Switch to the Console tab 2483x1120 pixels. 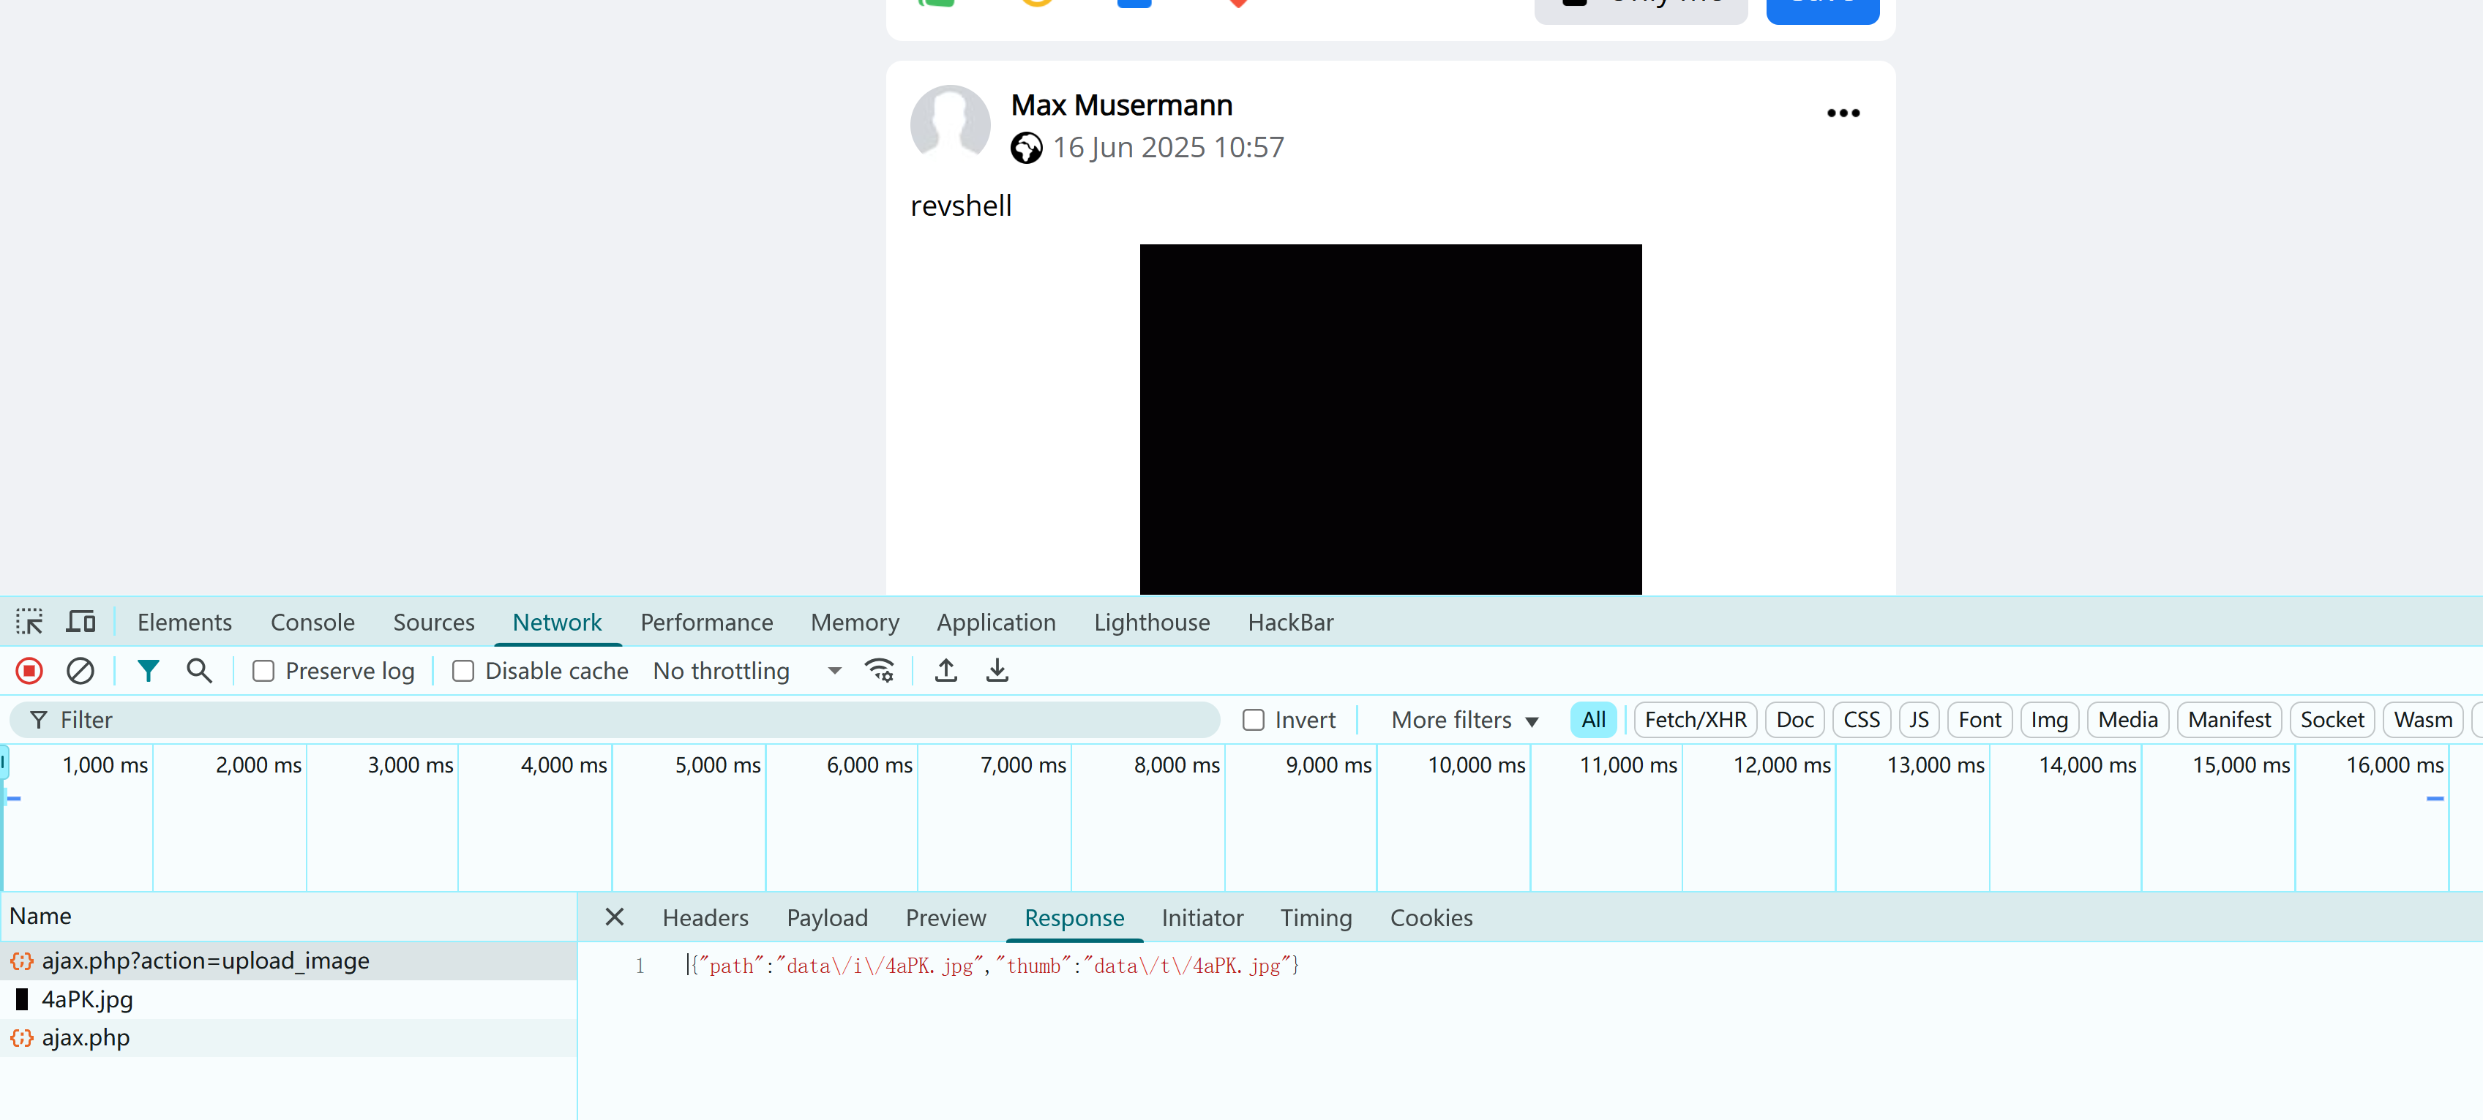[312, 623]
